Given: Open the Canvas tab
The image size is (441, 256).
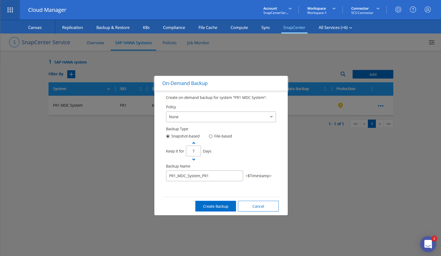Looking at the screenshot, I should (35, 28).
